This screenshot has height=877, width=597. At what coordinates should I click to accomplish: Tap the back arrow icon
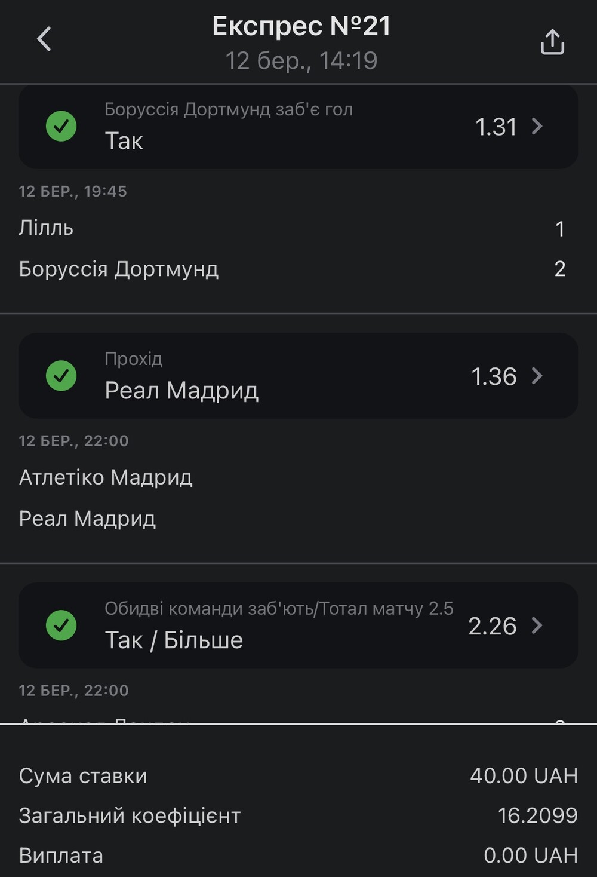pos(44,39)
